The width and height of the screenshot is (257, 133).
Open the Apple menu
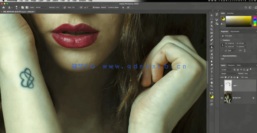pyautogui.click(x=3, y=1)
